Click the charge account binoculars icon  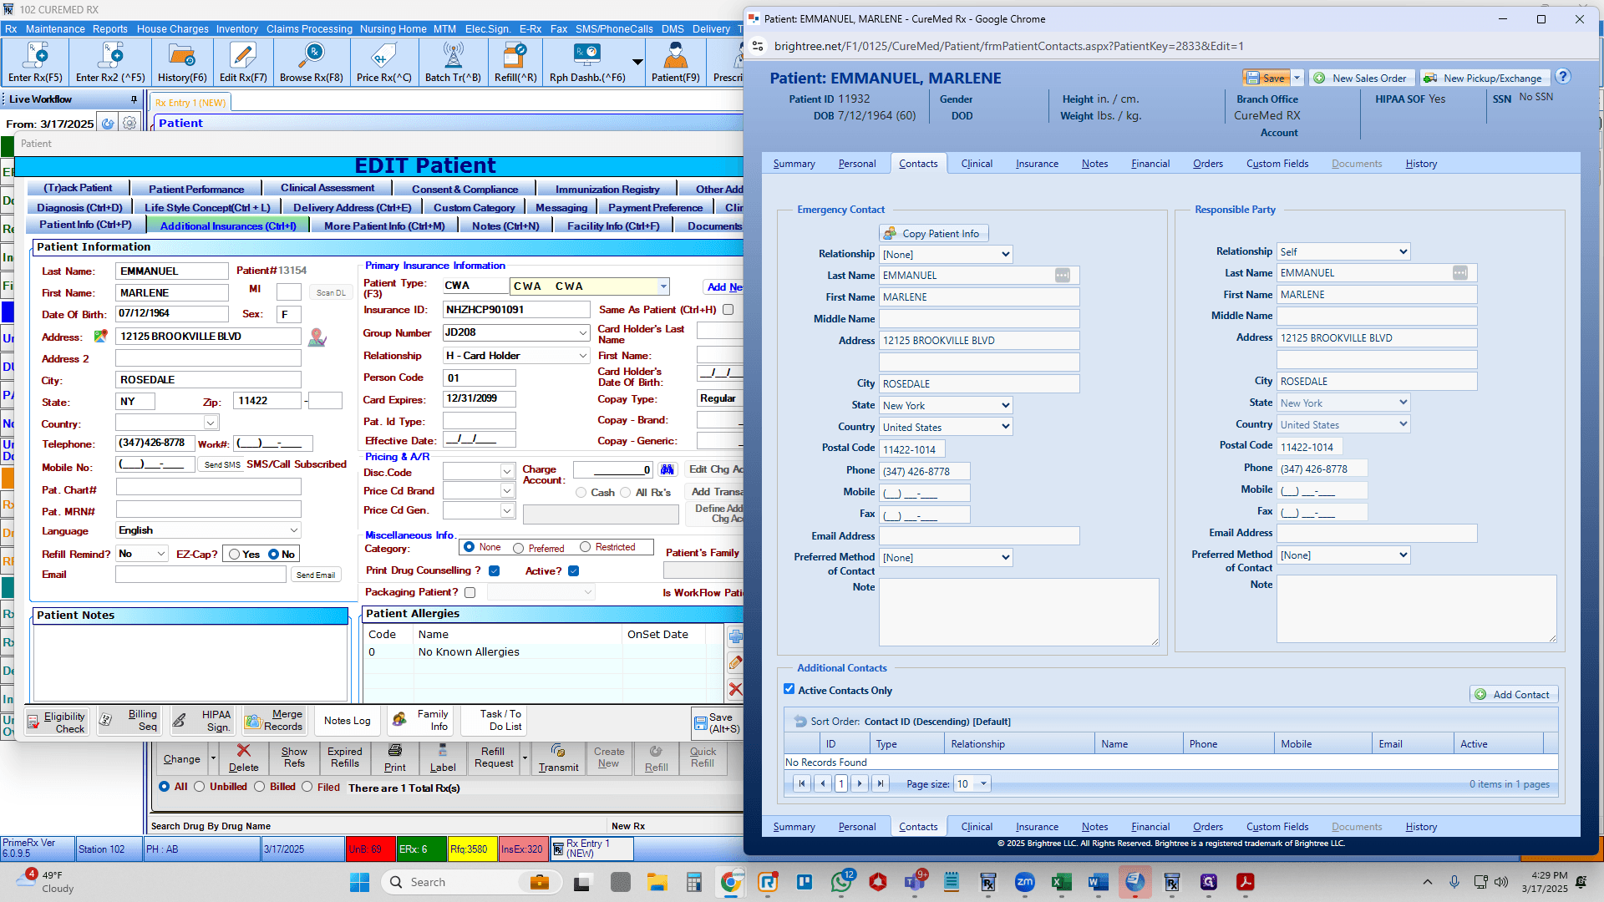(667, 469)
